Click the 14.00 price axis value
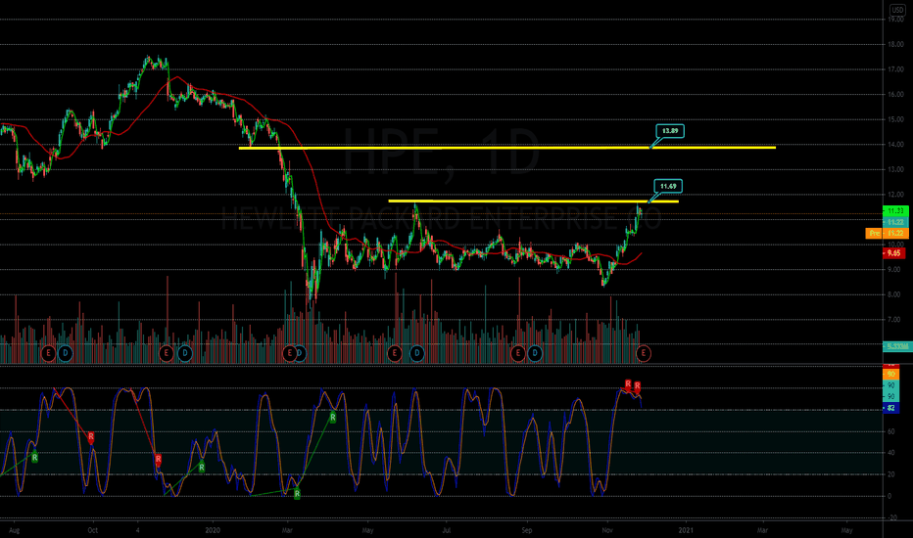913x538 pixels. [895, 144]
